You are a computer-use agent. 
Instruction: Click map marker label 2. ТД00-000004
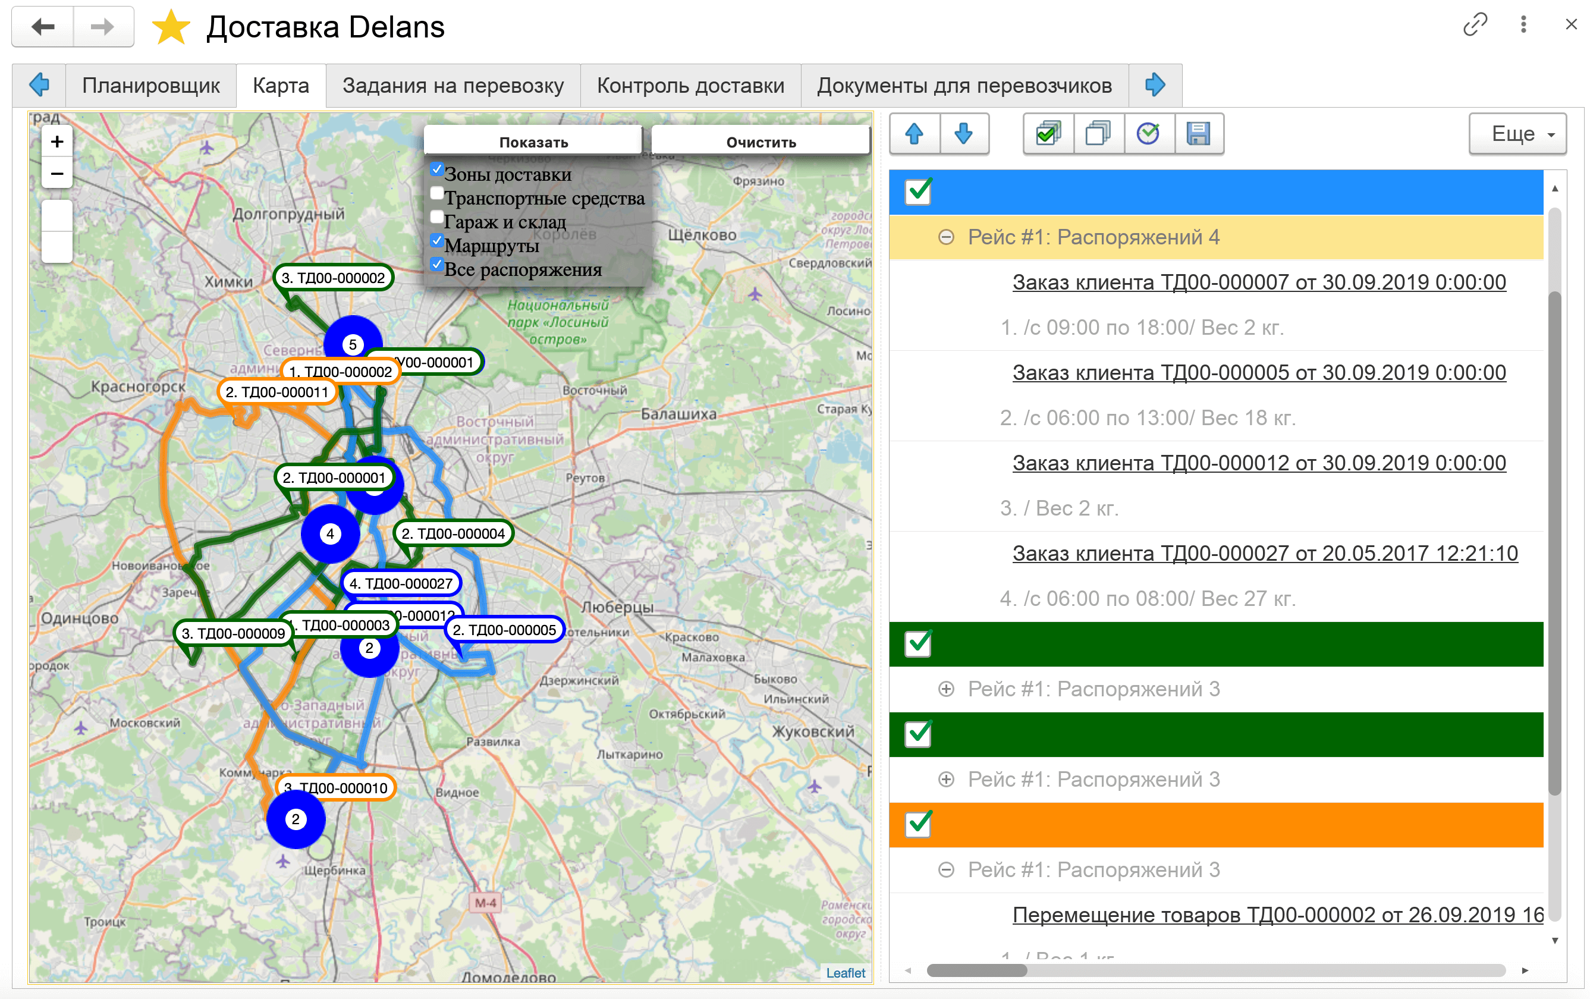[453, 533]
